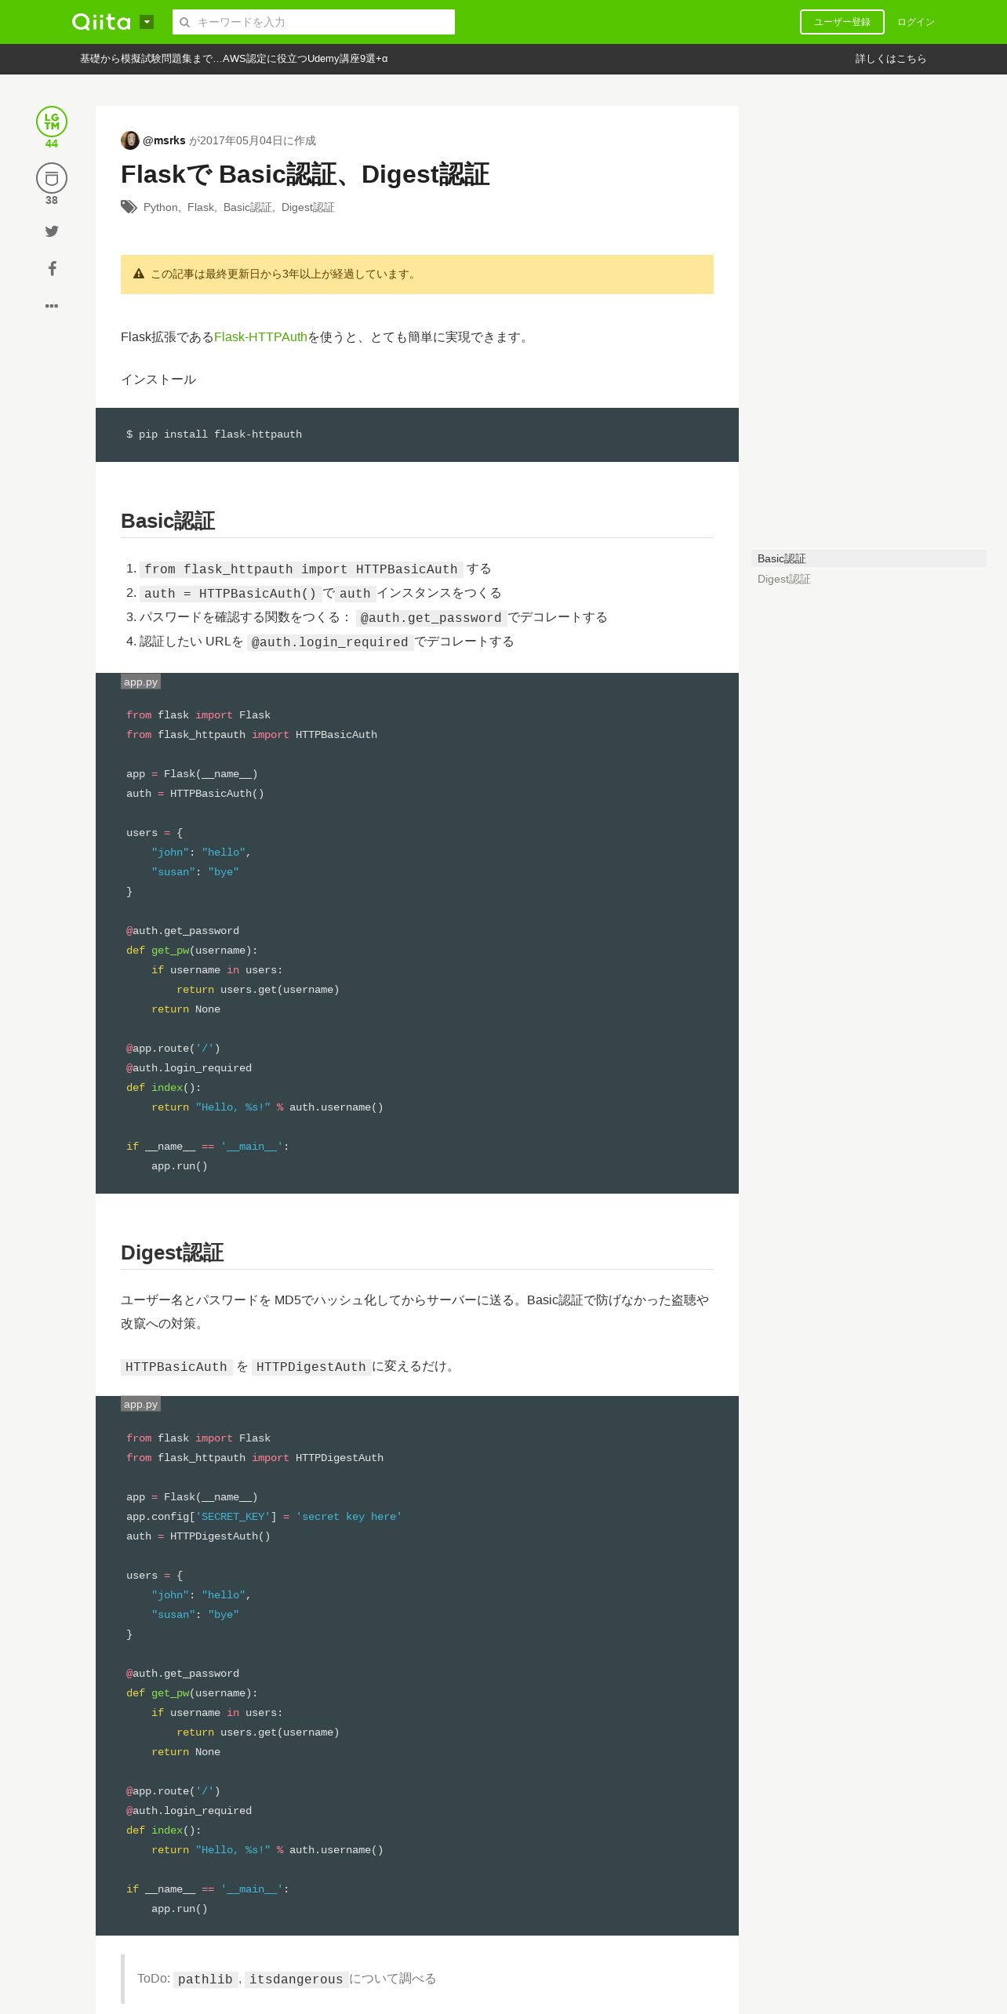Expand the dropdown next to Qiita logo
This screenshot has height=2014, width=1007.
point(147,22)
